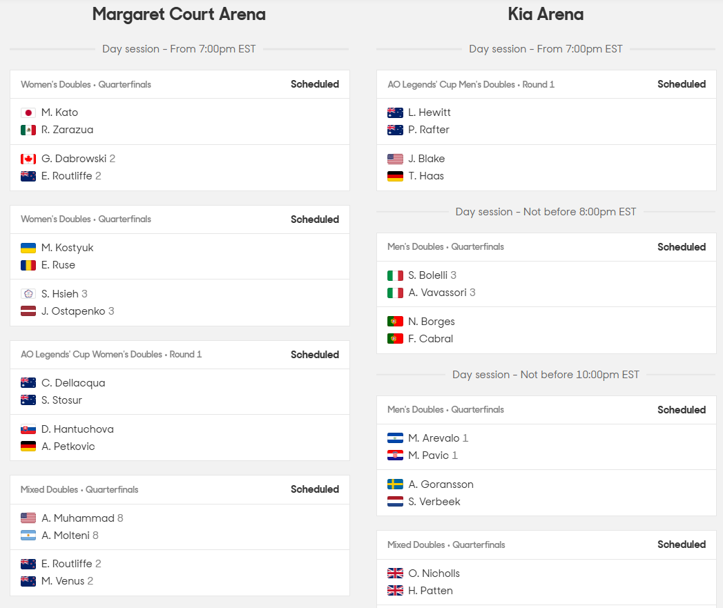723x608 pixels.
Task: Select the Kia Arena heading
Action: tap(546, 14)
